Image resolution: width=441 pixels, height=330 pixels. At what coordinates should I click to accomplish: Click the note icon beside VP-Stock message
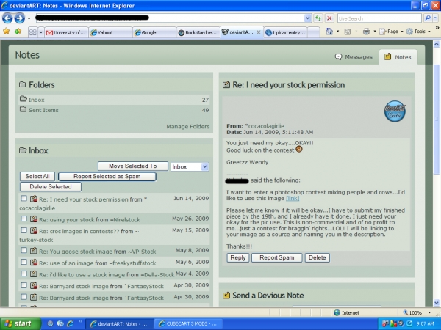(34, 251)
